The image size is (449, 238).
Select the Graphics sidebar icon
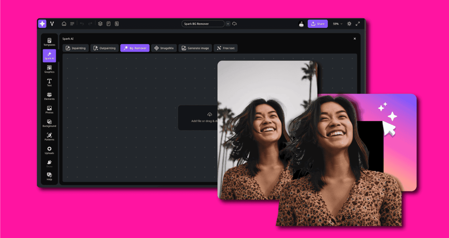point(49,69)
